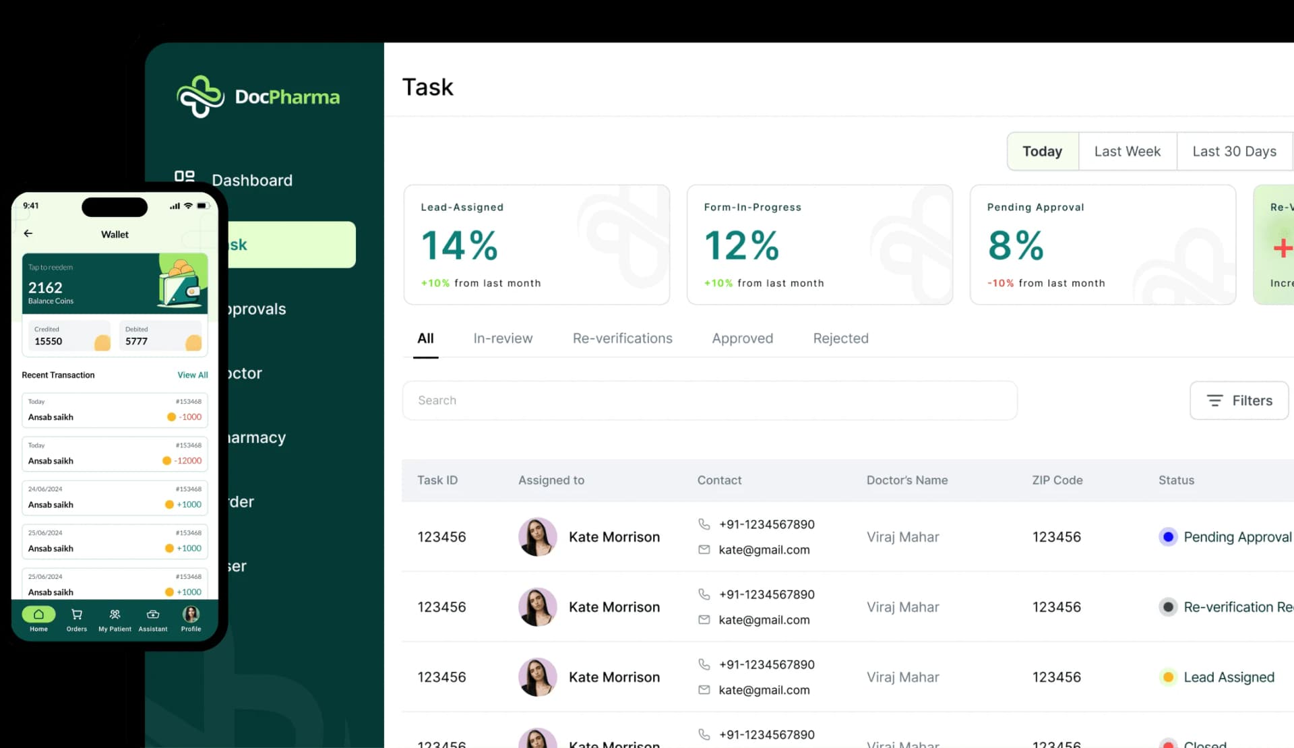Click email icon in Lead Assigned row
The image size is (1294, 748).
pyautogui.click(x=704, y=689)
